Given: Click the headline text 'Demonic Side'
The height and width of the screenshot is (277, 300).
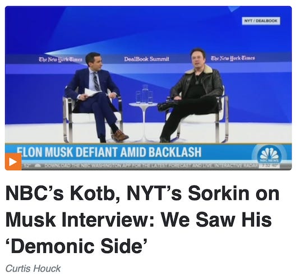Looking at the screenshot, I should (77, 246).
